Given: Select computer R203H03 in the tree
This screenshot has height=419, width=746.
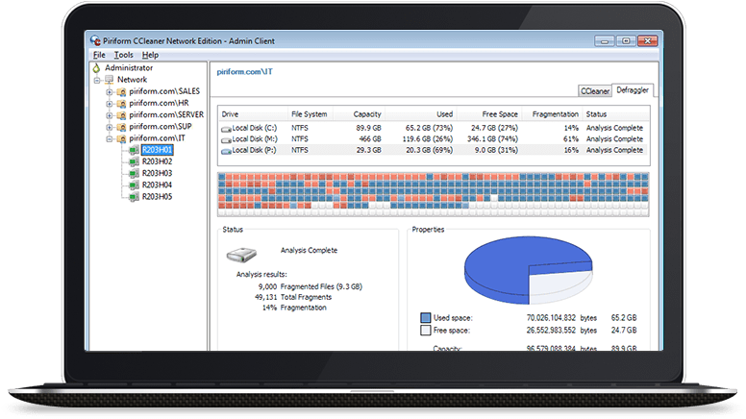Looking at the screenshot, I should pyautogui.click(x=157, y=173).
